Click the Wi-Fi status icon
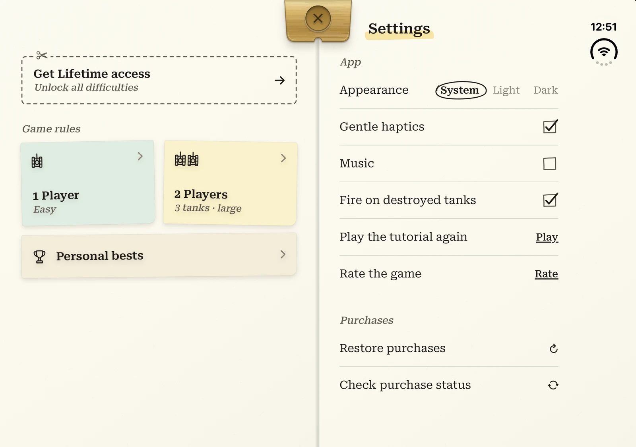Viewport: 636px width, 447px height. (x=604, y=52)
